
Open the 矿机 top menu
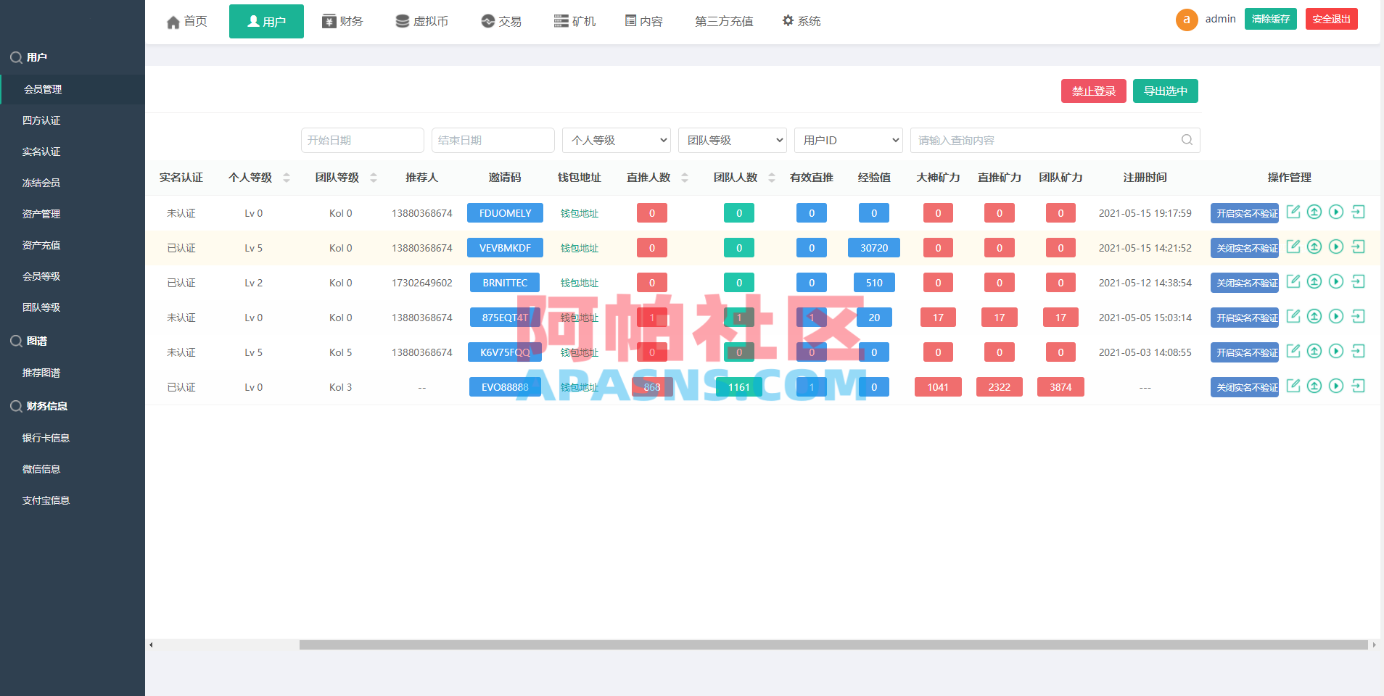pyautogui.click(x=574, y=21)
